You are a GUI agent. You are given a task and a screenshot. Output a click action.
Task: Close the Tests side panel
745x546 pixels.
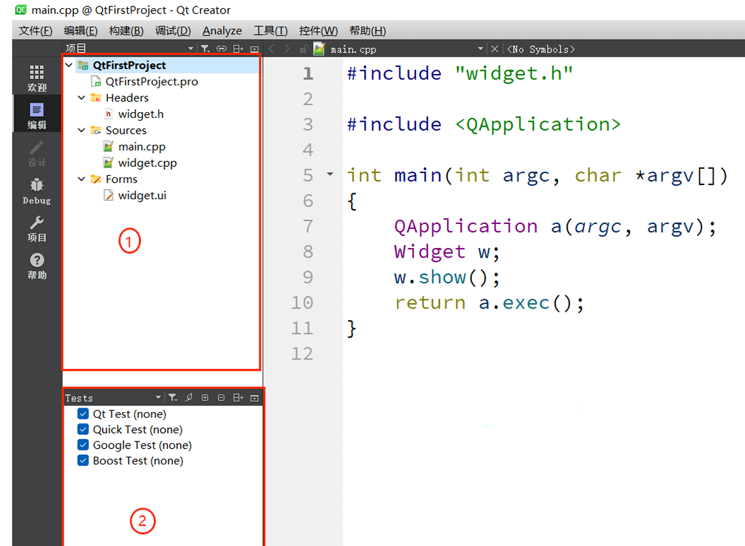254,398
